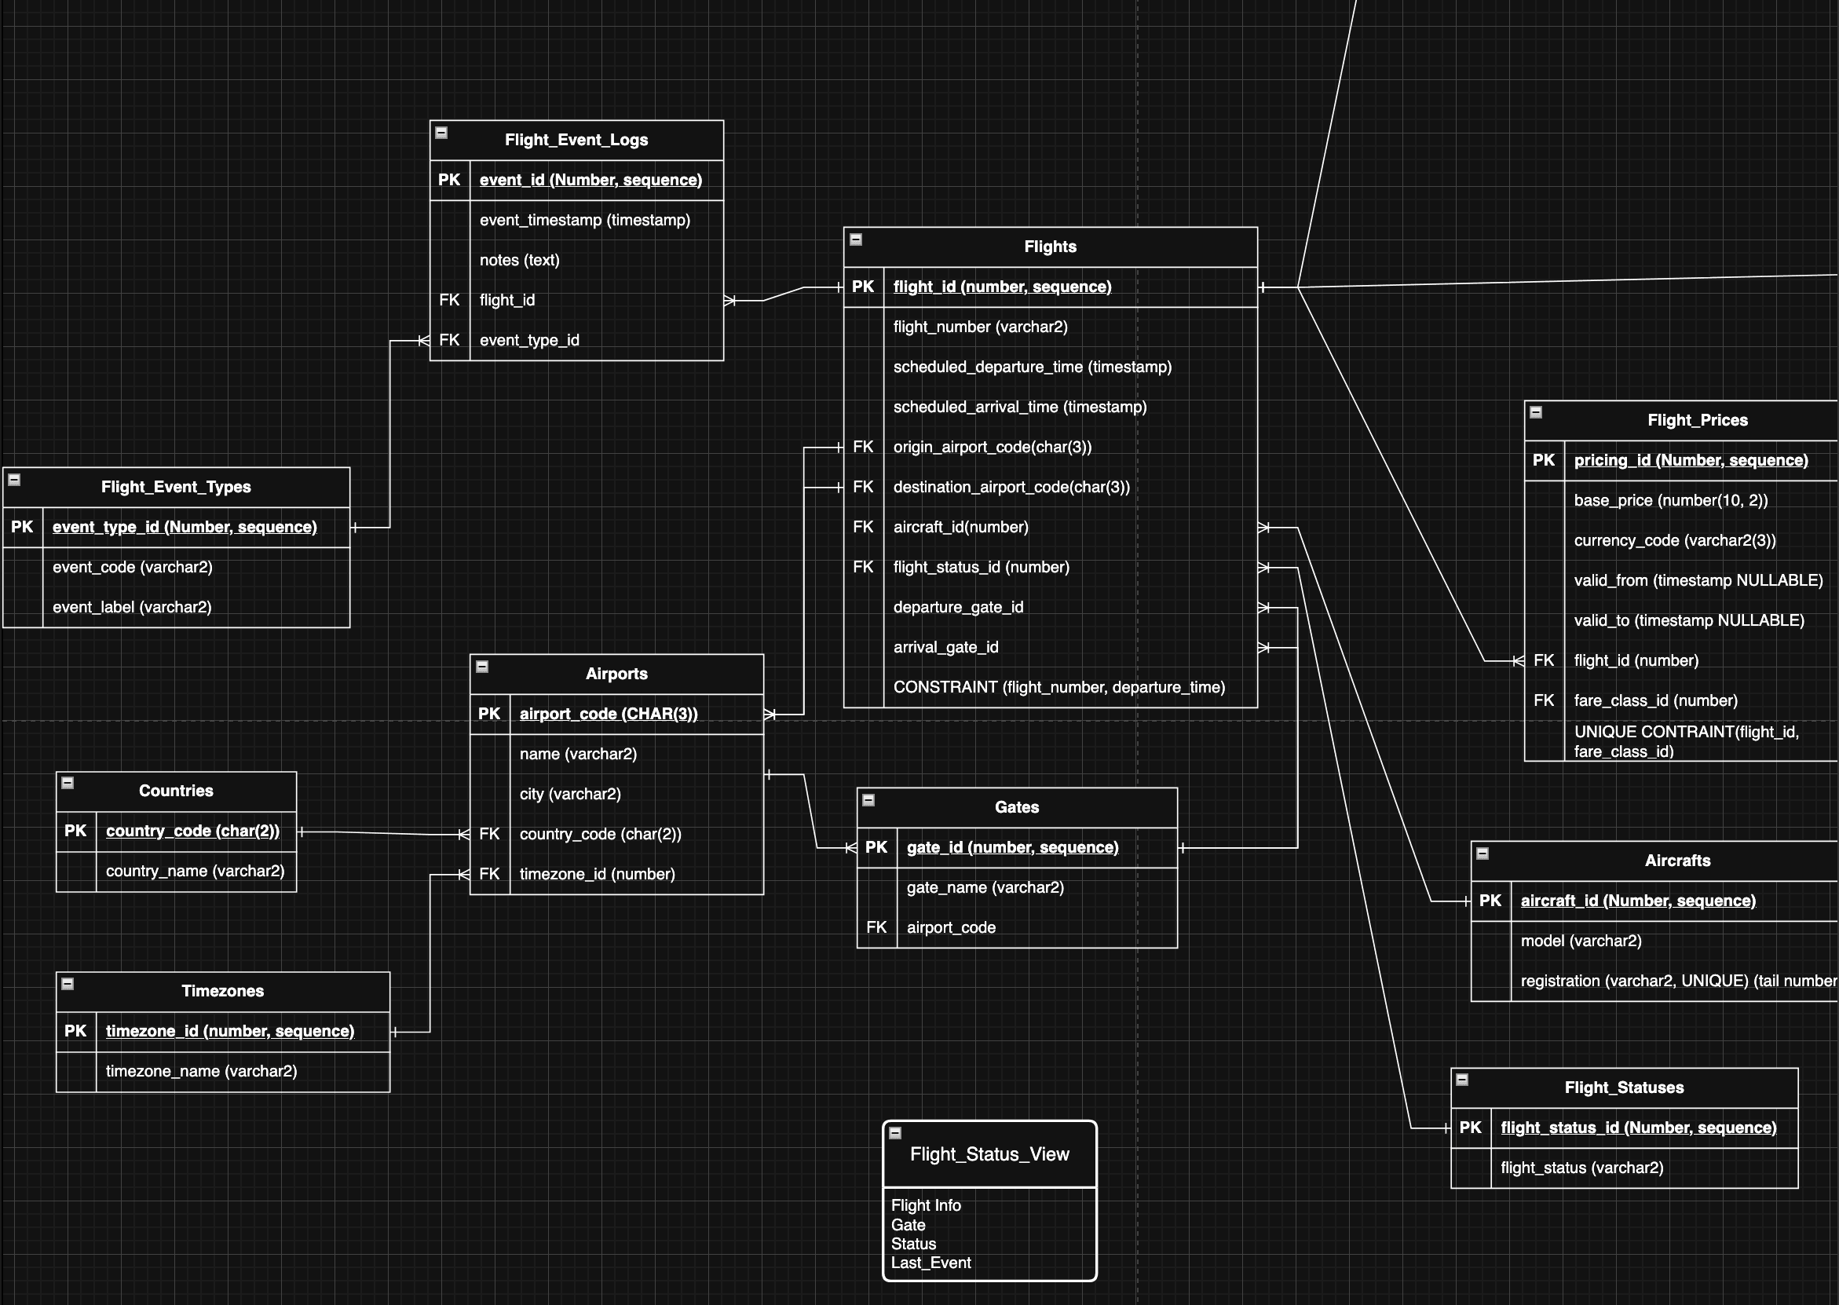Select the Flights table title header
1839x1305 pixels.
[x=1049, y=247]
